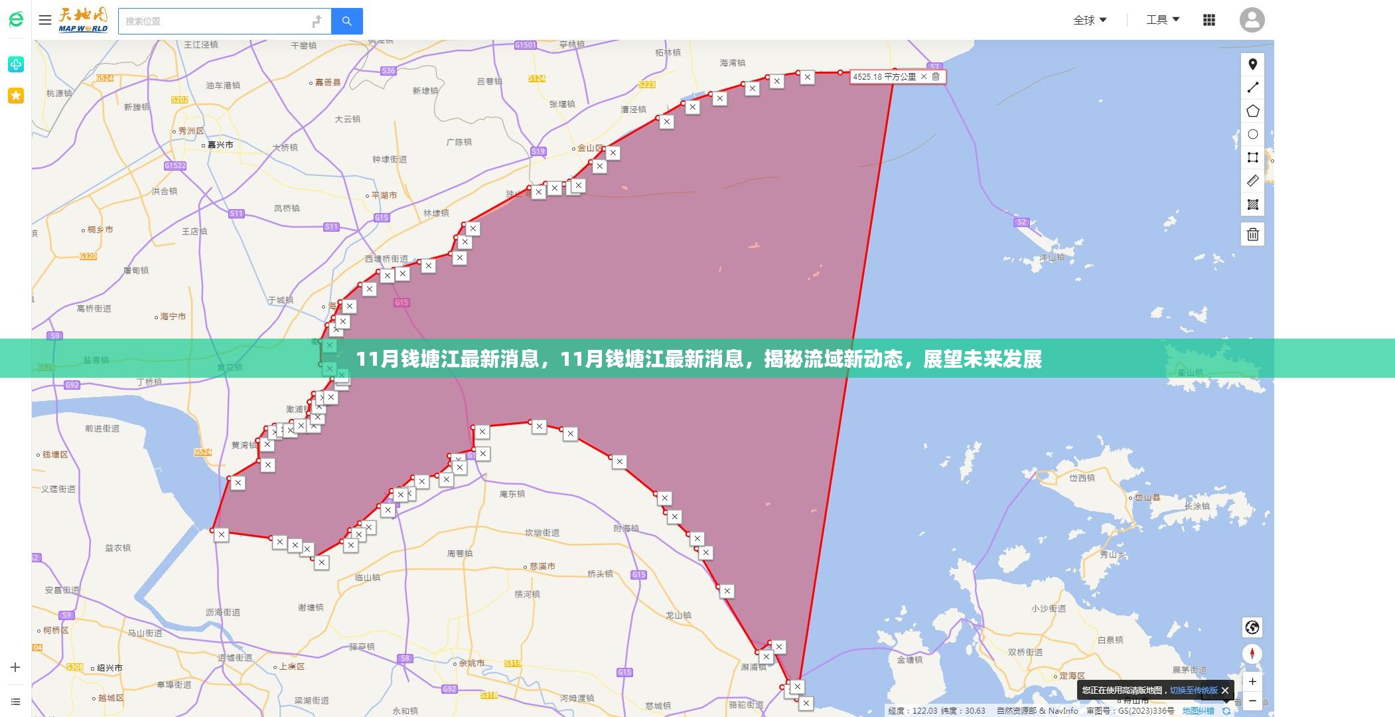1395x717 pixels.
Task: Zoom in with the map plus button
Action: pyautogui.click(x=1252, y=682)
